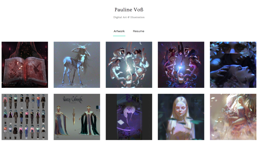Open the blue deer centaur artwork
The image size is (257, 144).
pyautogui.click(x=77, y=65)
